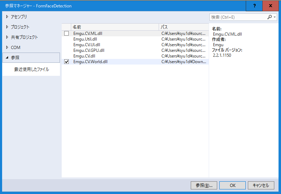Image resolution: width=281 pixels, height=194 pixels.
Task: Expand the 共有プロジェクト category arrow
Action: 7,37
